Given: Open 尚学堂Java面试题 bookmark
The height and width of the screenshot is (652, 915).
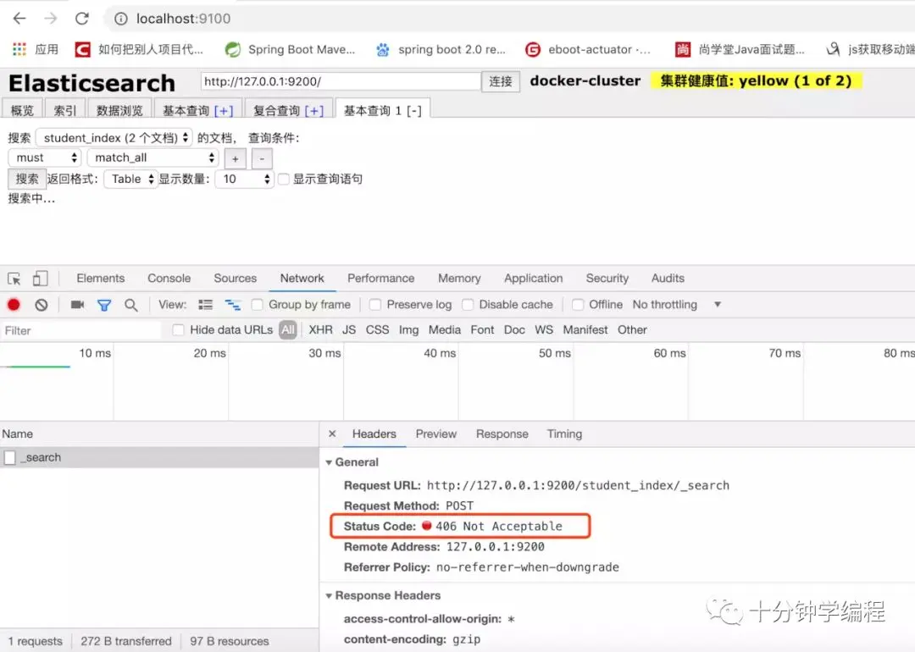Looking at the screenshot, I should click(740, 50).
